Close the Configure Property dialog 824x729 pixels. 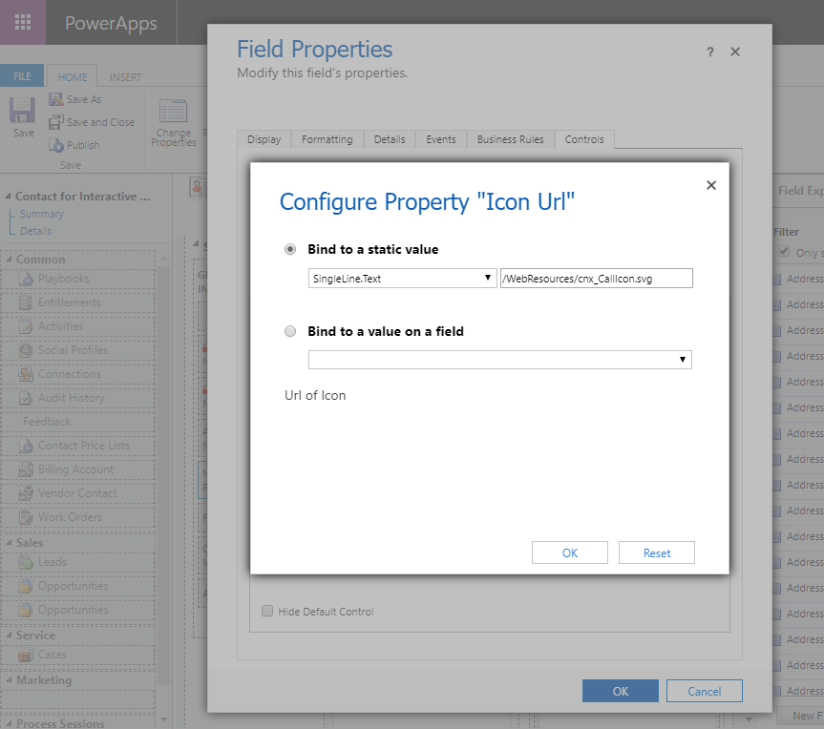pyautogui.click(x=711, y=185)
